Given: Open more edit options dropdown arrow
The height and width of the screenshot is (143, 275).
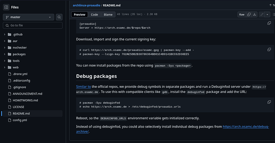Looking at the screenshot, I should pos(267,15).
